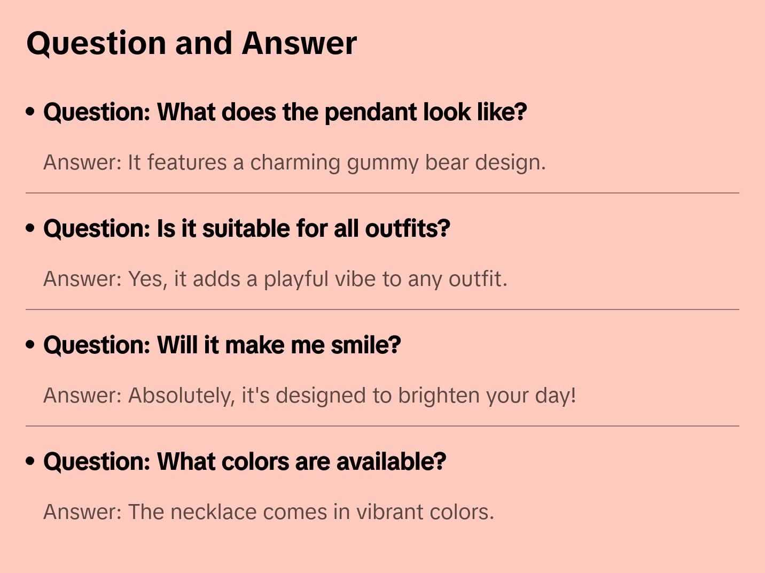
Task: Expand "What does the pendant look like?" question
Action: [x=285, y=112]
